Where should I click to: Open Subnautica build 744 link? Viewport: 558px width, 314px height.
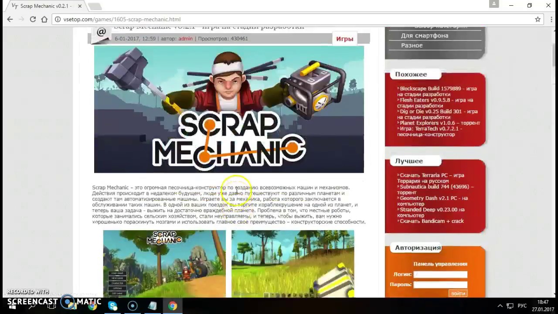(x=436, y=189)
